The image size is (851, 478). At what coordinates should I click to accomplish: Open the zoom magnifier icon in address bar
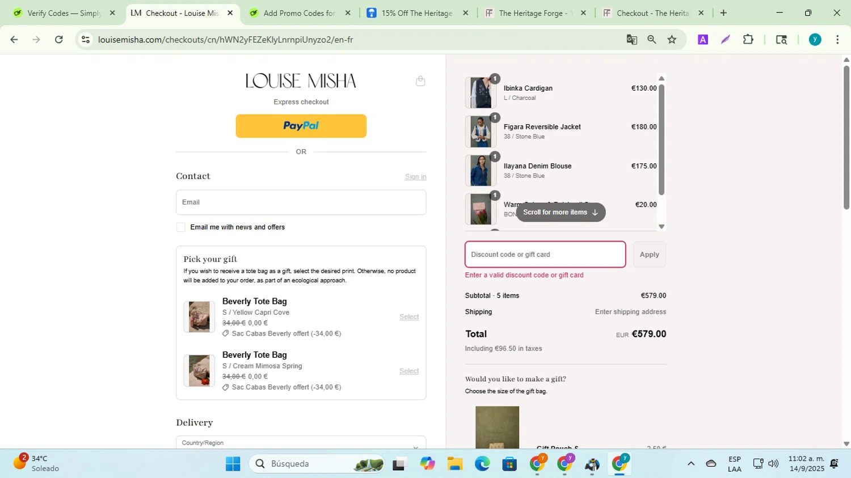pyautogui.click(x=652, y=40)
